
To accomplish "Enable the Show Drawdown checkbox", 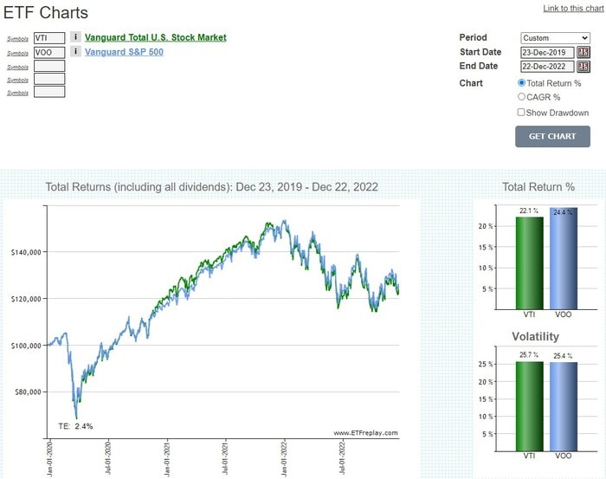I will (521, 112).
